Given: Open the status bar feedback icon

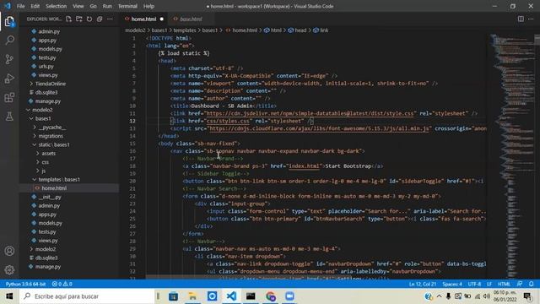Looking at the screenshot, I should point(520,284).
